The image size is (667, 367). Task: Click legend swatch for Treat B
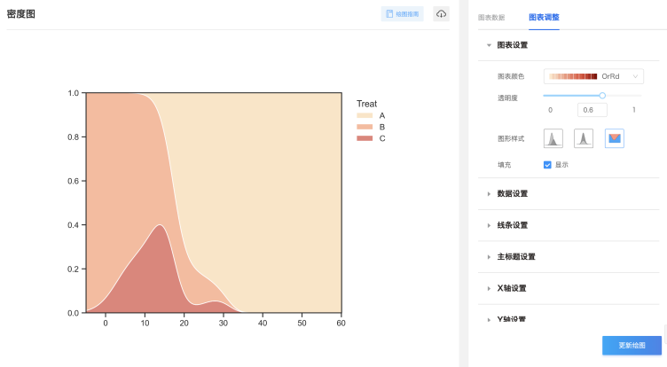365,127
